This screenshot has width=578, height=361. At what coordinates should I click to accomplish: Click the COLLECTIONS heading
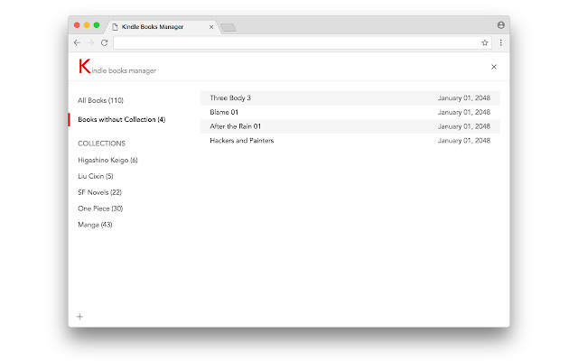click(x=101, y=143)
